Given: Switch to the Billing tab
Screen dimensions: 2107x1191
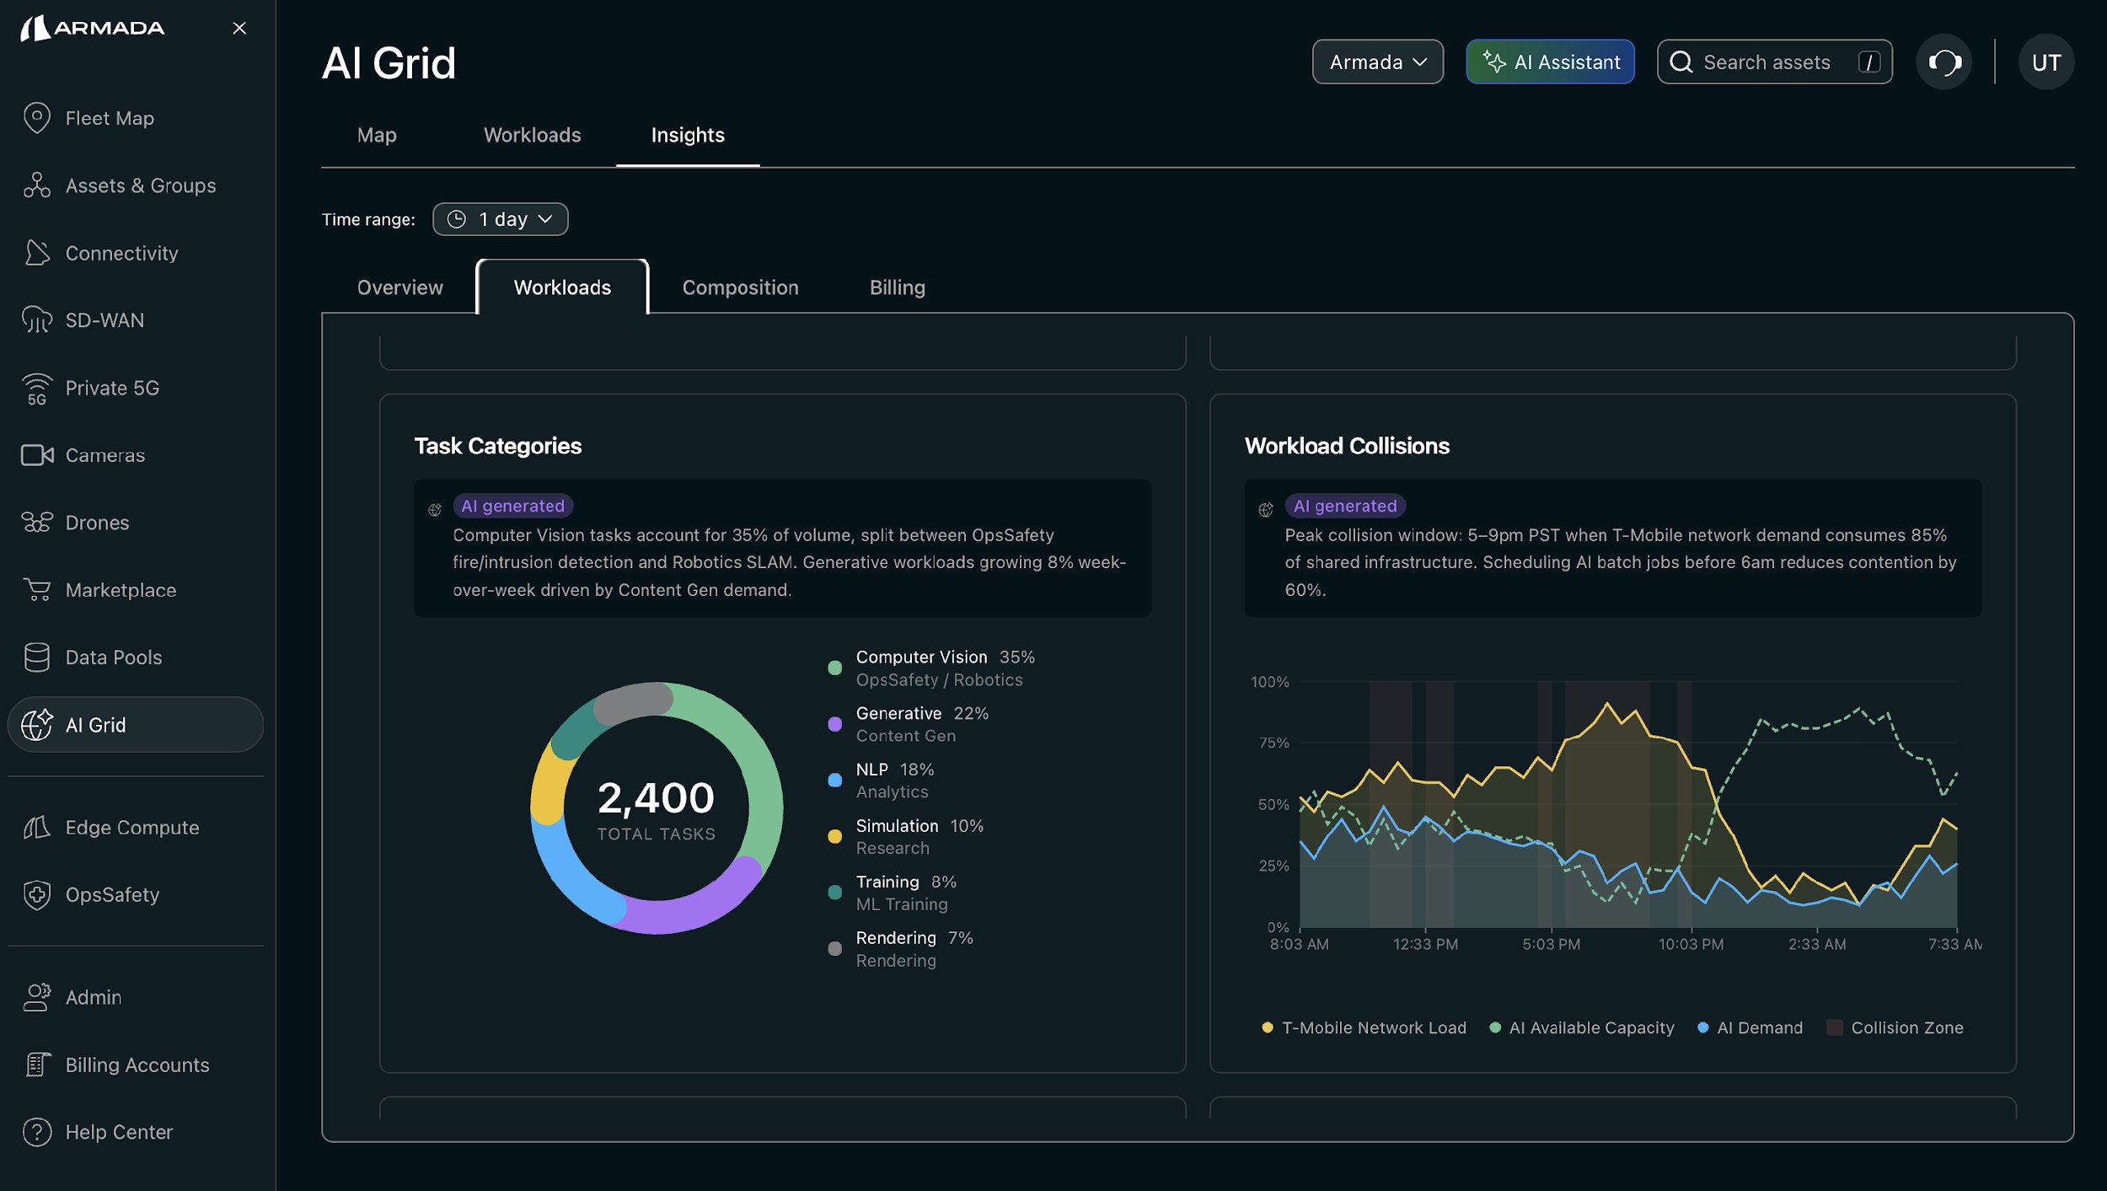Looking at the screenshot, I should coord(896,287).
